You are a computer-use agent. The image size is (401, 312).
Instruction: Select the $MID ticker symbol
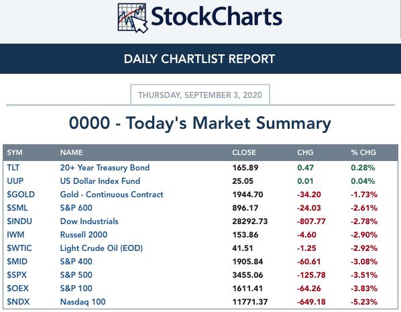[x=17, y=262]
